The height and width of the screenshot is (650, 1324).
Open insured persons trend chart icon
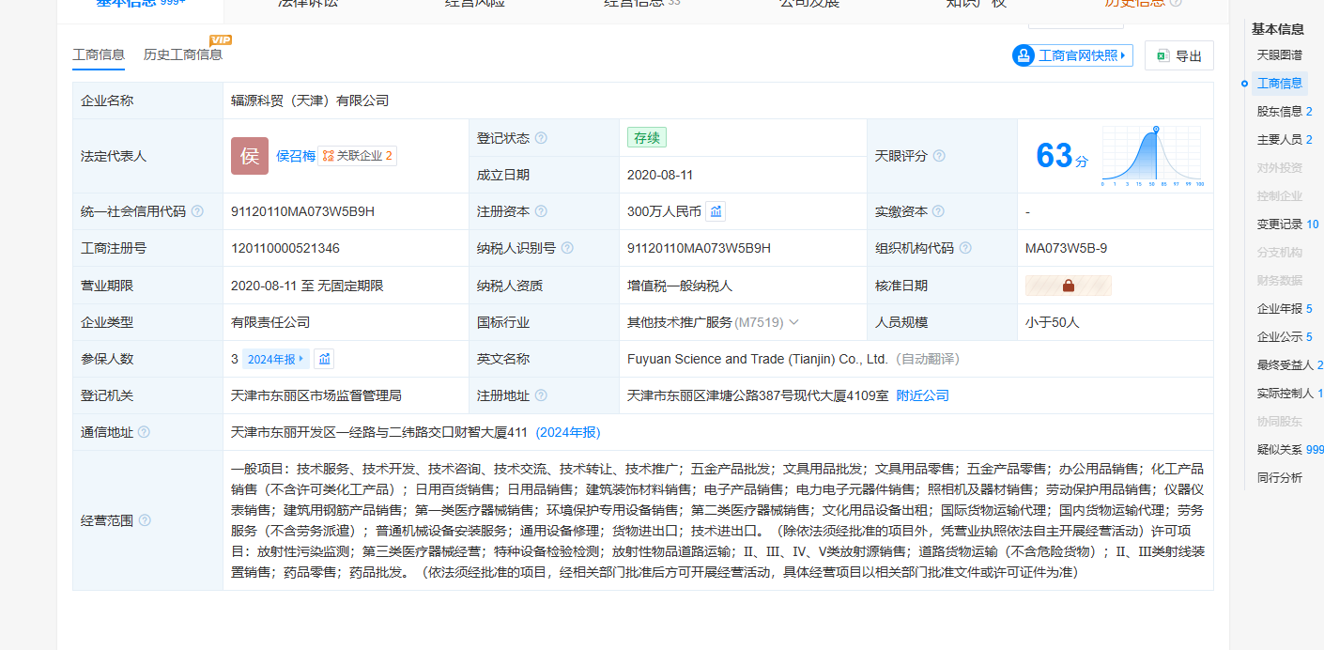coord(324,359)
